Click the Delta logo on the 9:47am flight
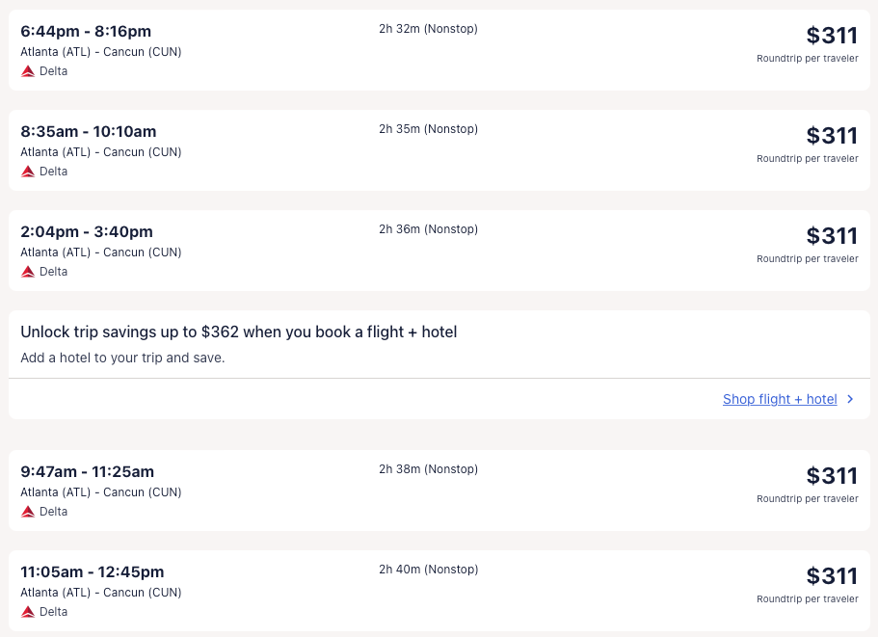878x637 pixels. point(28,512)
